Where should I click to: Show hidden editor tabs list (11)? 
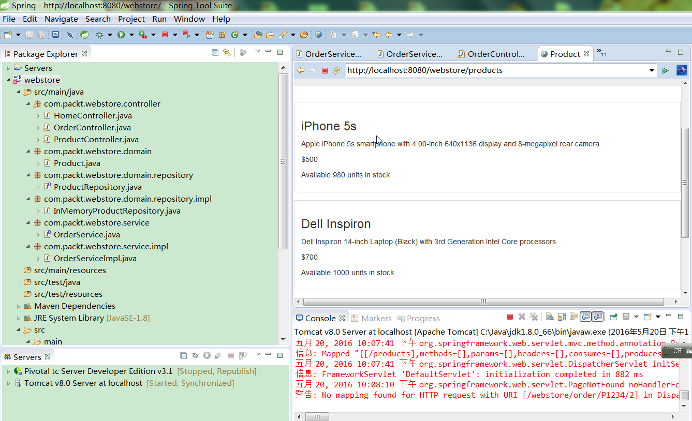[601, 53]
